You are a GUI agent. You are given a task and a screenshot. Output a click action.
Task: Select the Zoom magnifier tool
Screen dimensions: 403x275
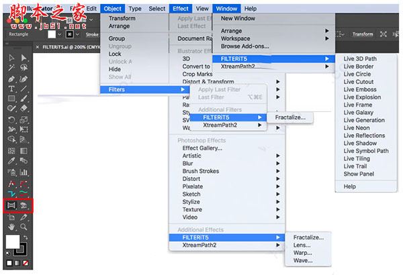coord(24,227)
